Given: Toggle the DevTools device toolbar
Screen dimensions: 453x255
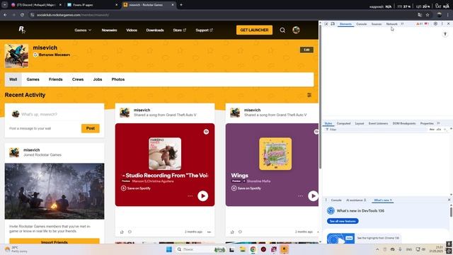Looking at the screenshot, I should coord(333,23).
